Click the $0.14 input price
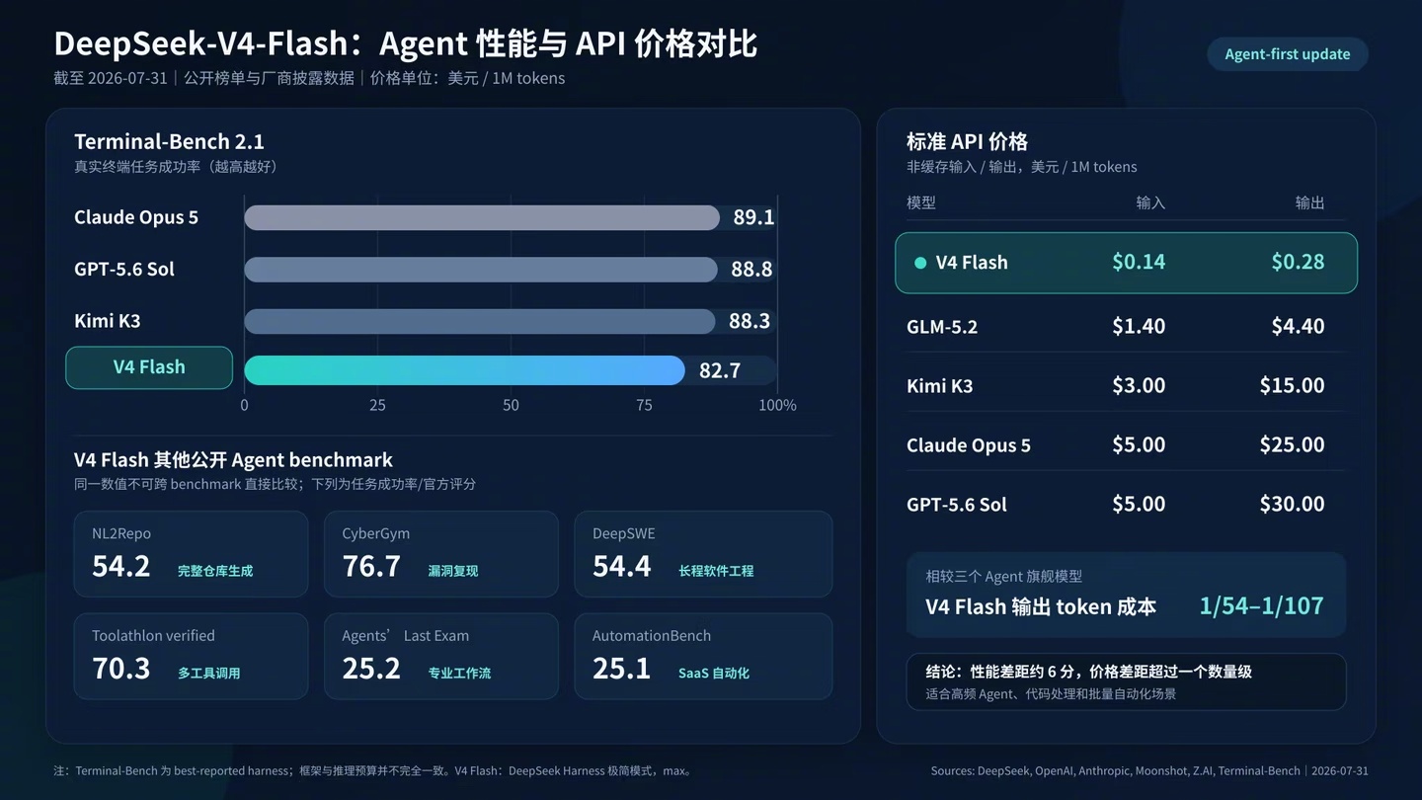1422x800 pixels. (x=1139, y=262)
